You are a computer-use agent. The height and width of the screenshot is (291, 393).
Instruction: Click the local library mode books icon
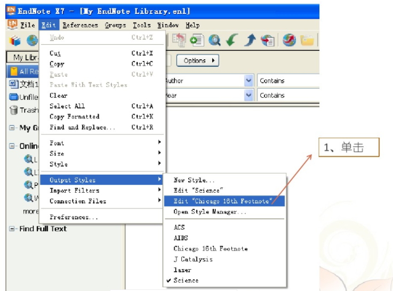[x=15, y=41]
